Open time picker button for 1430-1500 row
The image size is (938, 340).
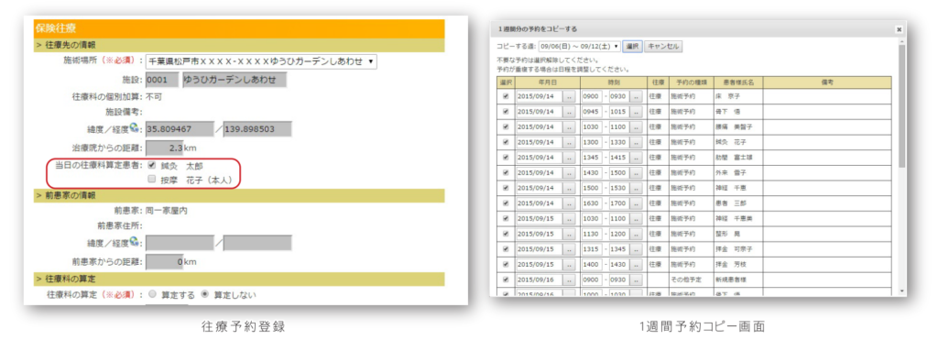tap(636, 172)
